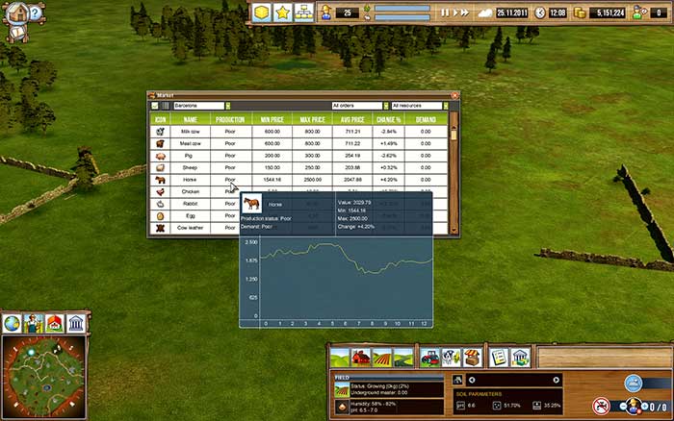Open the checklist notes icon
The height and width of the screenshot is (421, 674).
498,358
